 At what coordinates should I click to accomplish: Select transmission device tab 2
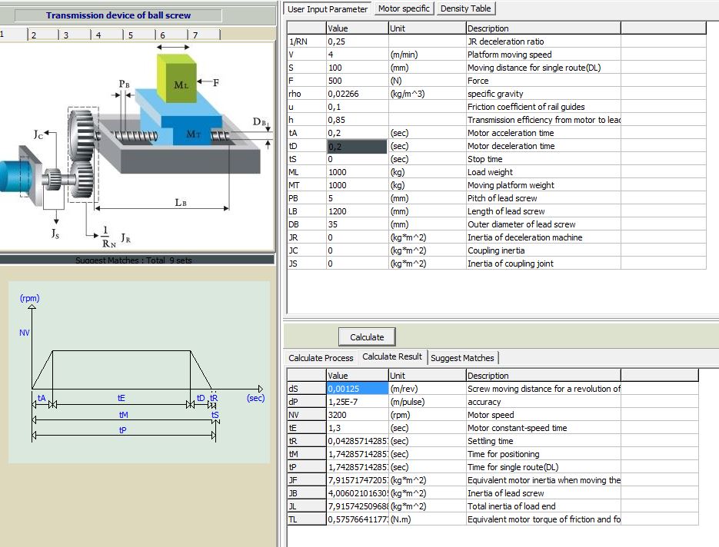pyautogui.click(x=44, y=35)
